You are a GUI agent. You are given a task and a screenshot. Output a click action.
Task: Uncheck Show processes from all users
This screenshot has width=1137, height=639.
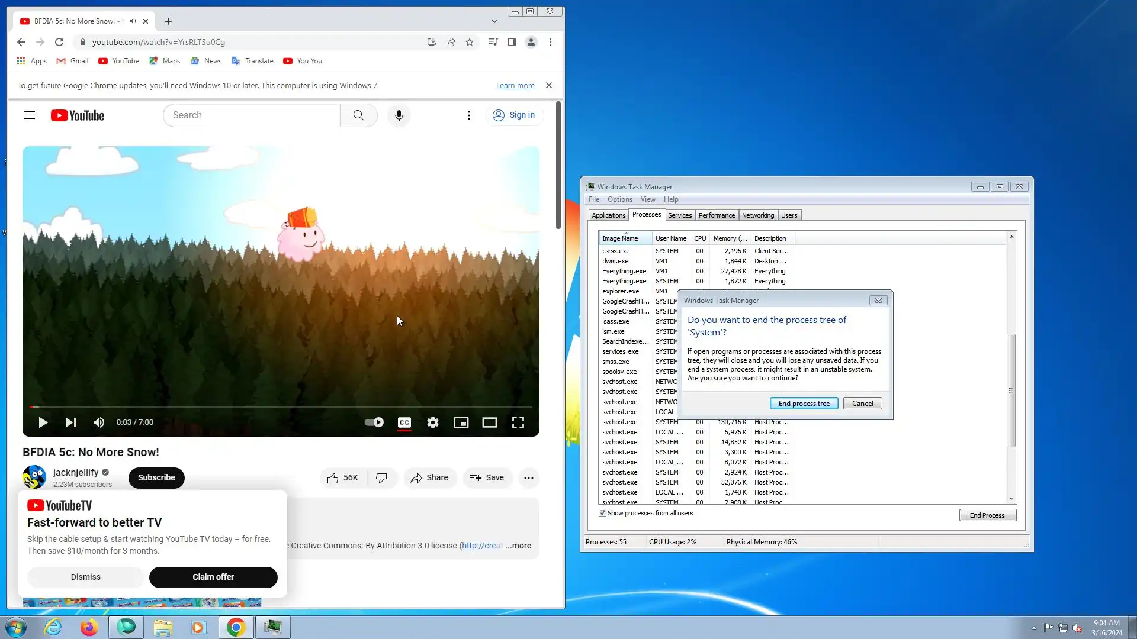602,513
